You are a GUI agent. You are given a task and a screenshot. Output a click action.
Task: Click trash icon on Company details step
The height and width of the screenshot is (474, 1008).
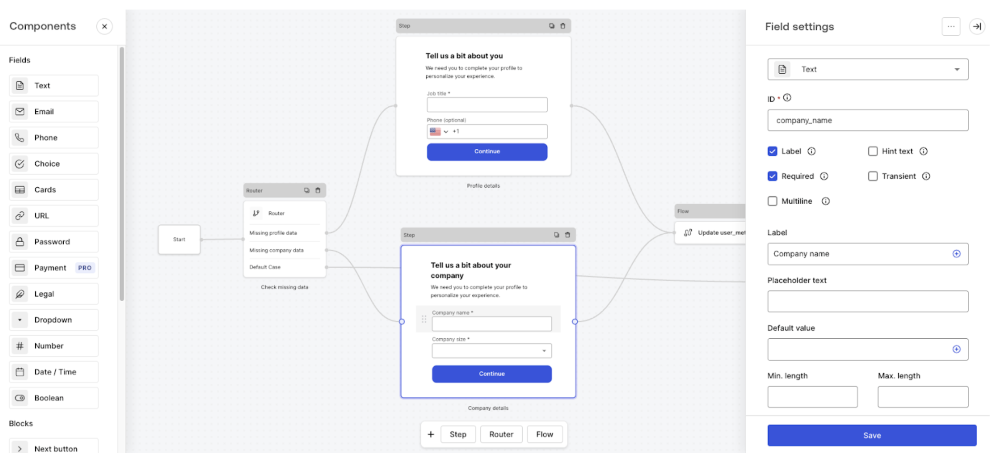[567, 235]
